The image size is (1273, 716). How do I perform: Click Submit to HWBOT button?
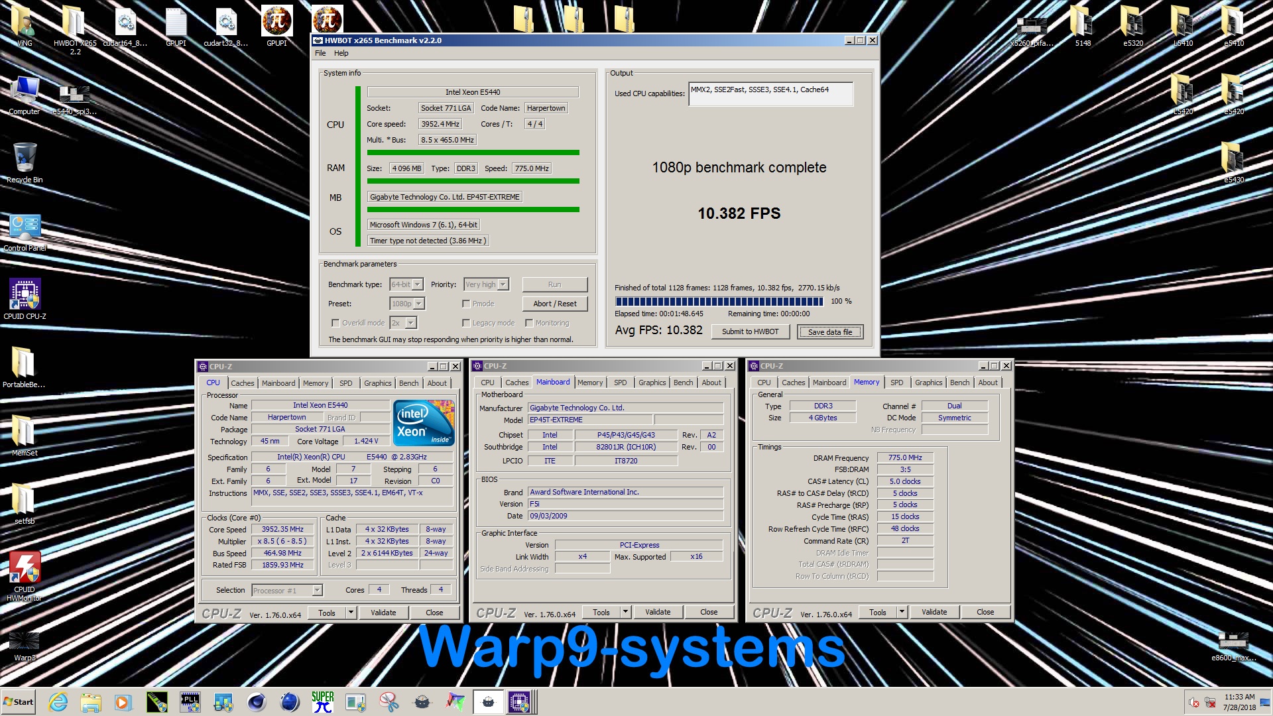(x=750, y=331)
